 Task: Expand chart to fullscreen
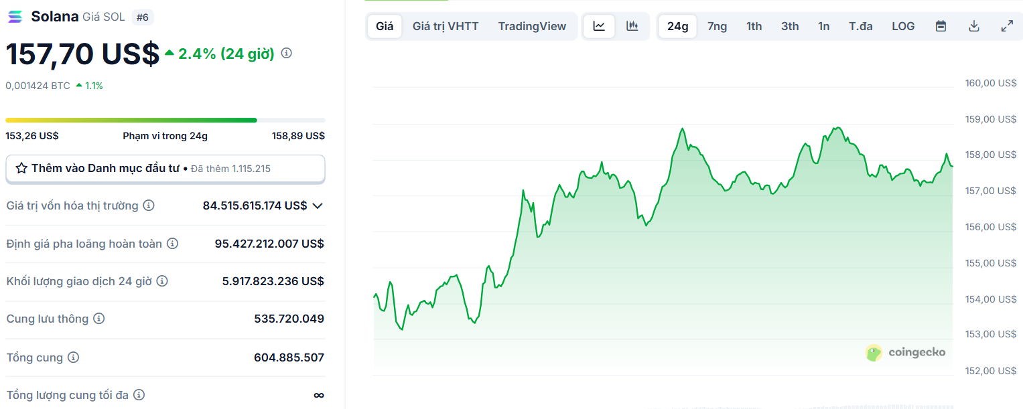(1007, 26)
